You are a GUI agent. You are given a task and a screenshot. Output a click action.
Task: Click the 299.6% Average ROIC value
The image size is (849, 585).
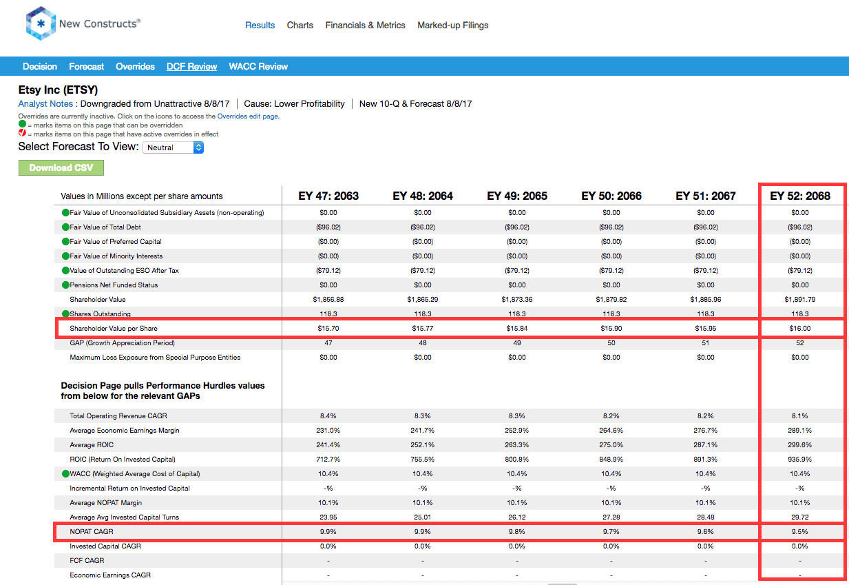(x=800, y=445)
